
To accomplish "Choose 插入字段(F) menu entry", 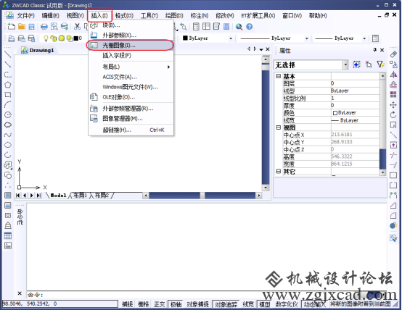I will pyautogui.click(x=131, y=55).
